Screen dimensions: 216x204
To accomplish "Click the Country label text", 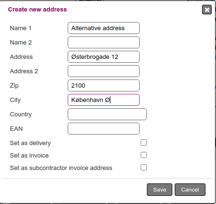I will (21, 114).
